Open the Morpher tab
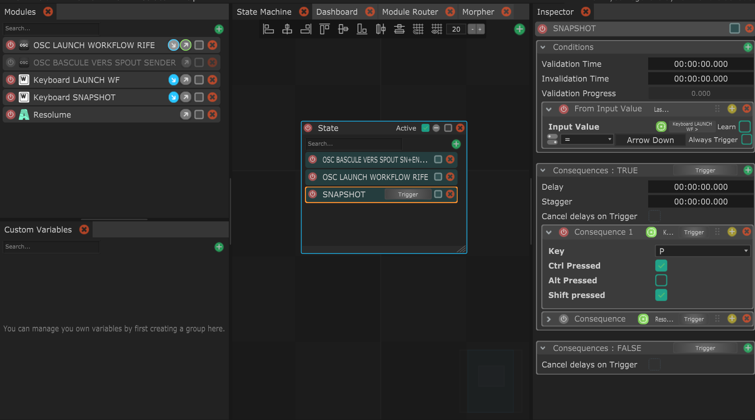This screenshot has height=420, width=755. click(x=478, y=12)
